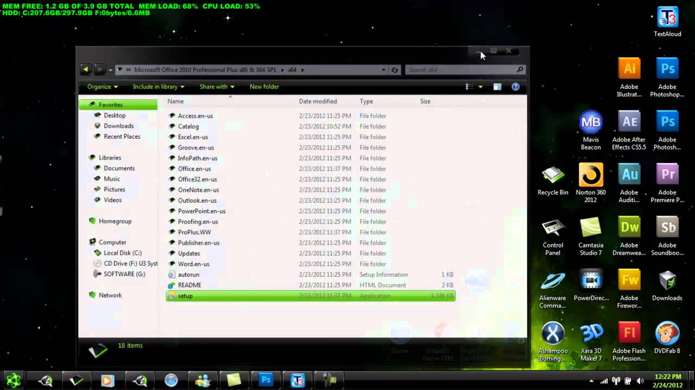Viewport: 695px width, 390px height.
Task: Open Adobe Fireworks desktop icon
Action: tap(629, 289)
